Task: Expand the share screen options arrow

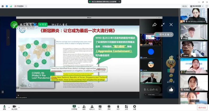Action: click(79, 107)
